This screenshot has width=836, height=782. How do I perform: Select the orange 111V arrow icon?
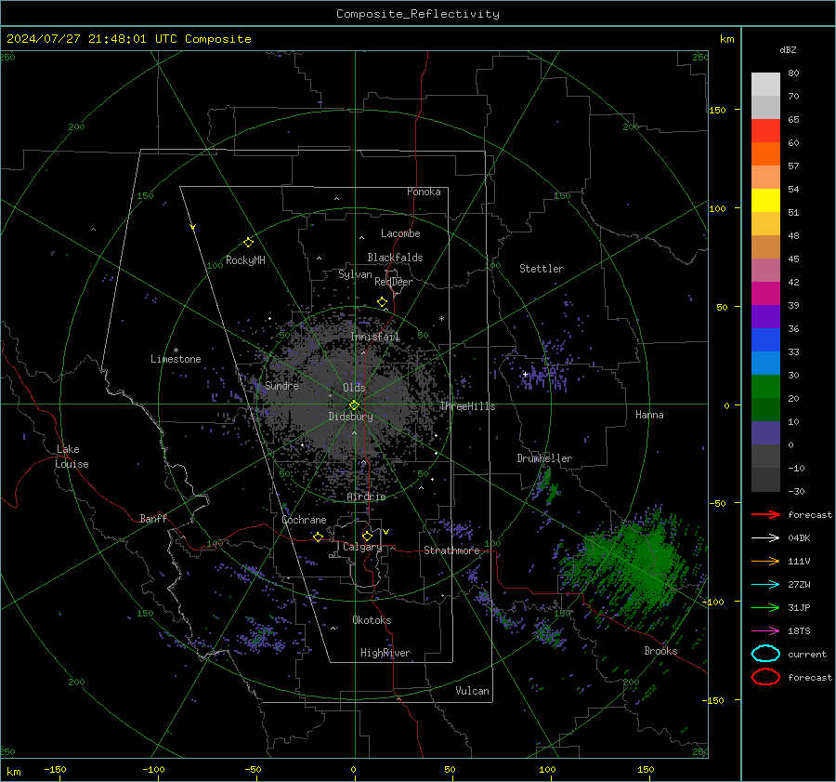click(765, 561)
